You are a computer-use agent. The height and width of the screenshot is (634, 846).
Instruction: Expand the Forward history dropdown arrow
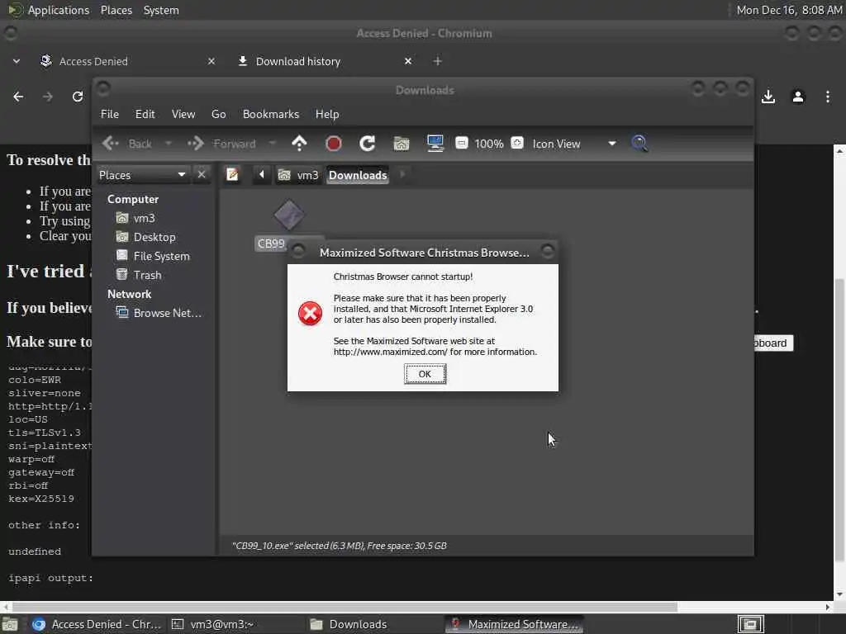click(272, 144)
